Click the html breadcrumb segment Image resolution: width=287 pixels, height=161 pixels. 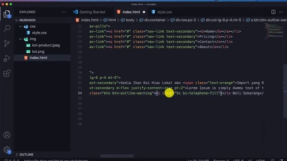click(112, 20)
